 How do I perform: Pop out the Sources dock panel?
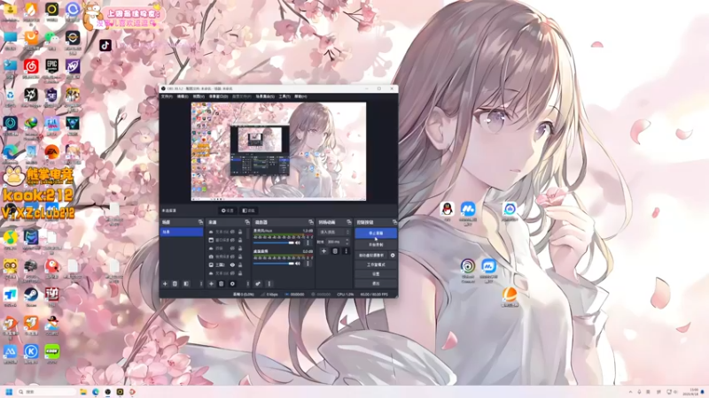pyautogui.click(x=247, y=222)
